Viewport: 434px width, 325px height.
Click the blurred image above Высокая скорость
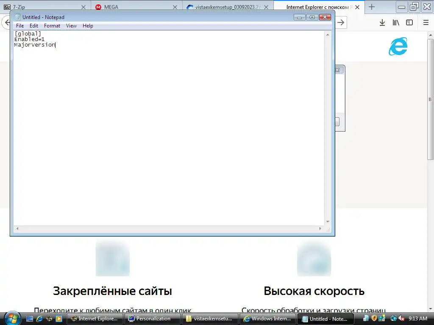[x=314, y=259]
